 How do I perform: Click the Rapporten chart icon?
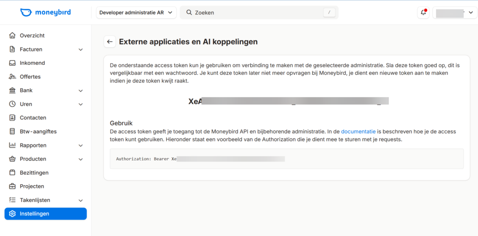pos(12,145)
